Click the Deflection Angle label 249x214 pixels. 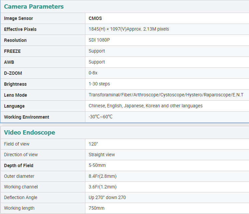point(20,197)
